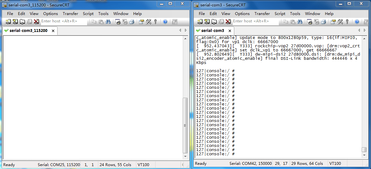
Task: Open Session Options icon in serial-com3_115200 window
Action: (x=141, y=22)
